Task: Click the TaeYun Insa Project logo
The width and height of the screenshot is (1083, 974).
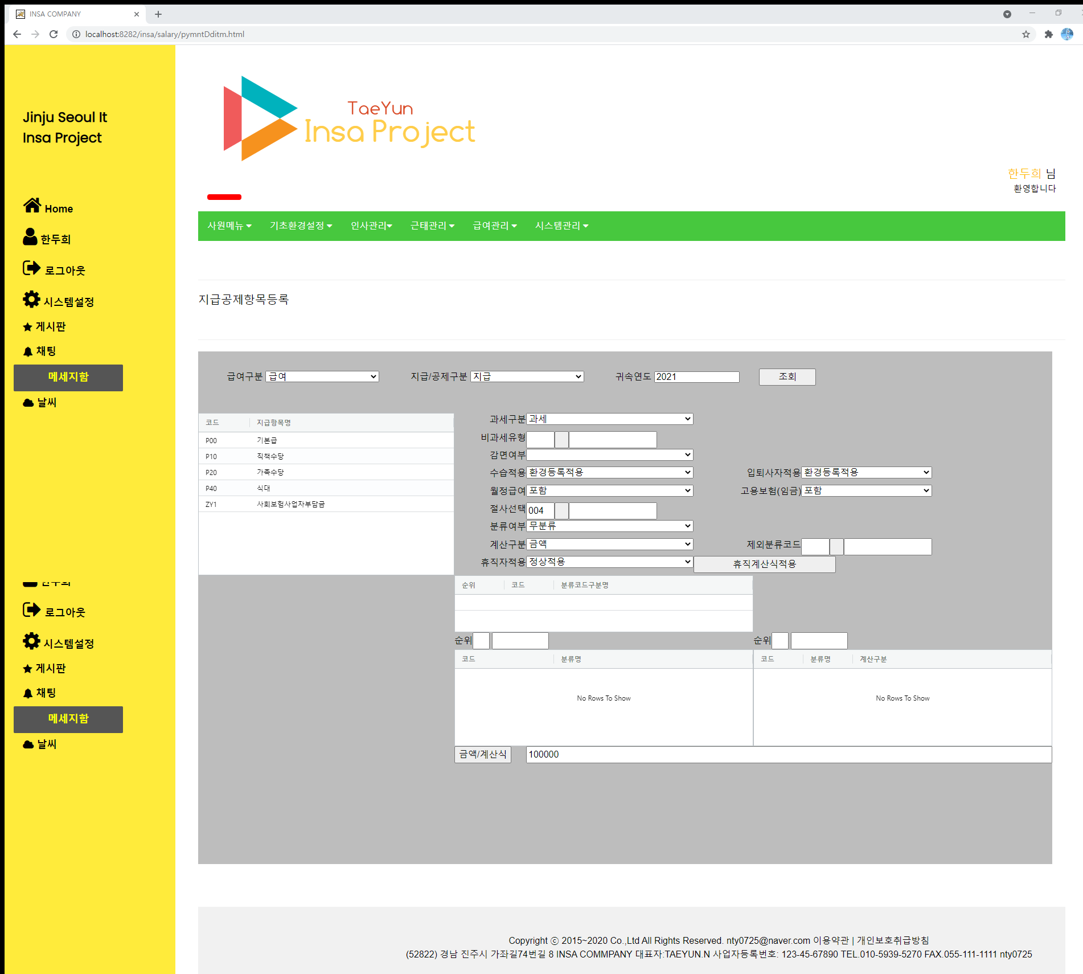Action: (x=349, y=118)
